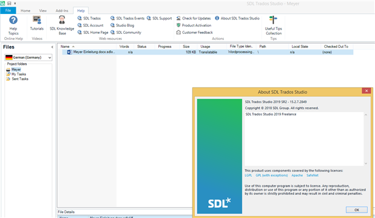Screen dimensions: 375x218
Task: Open the quick access toolbar dropdown arrow
Action: click(15, 4)
